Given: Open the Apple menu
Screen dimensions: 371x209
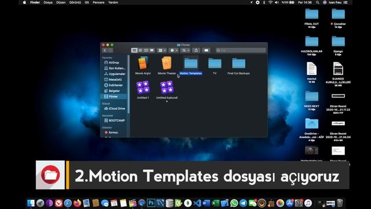Looking at the screenshot, I should [24, 2].
